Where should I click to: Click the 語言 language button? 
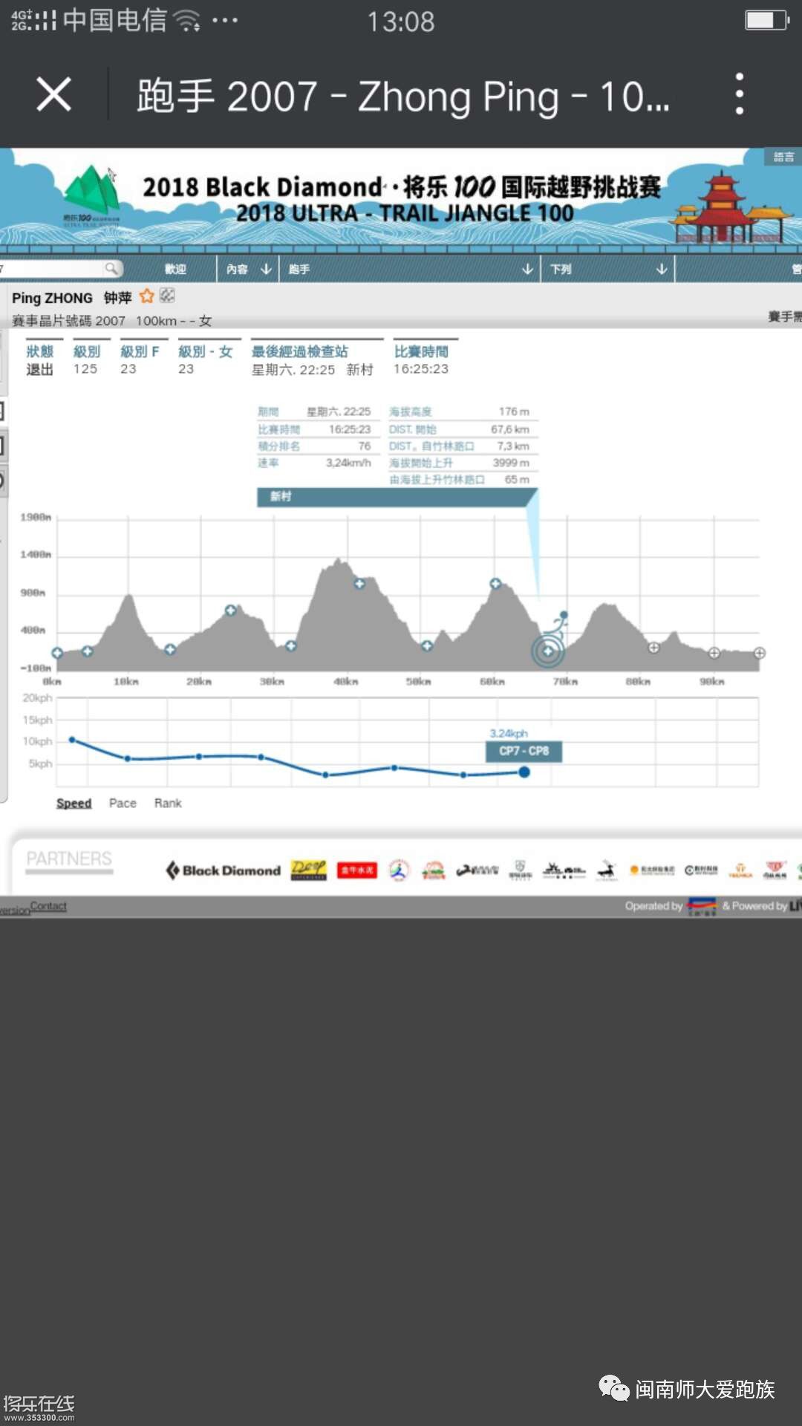[783, 157]
